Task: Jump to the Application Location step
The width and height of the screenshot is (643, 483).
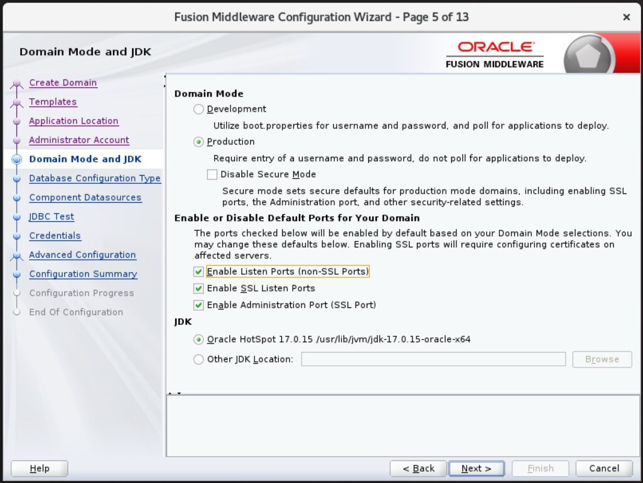Action: click(x=74, y=121)
